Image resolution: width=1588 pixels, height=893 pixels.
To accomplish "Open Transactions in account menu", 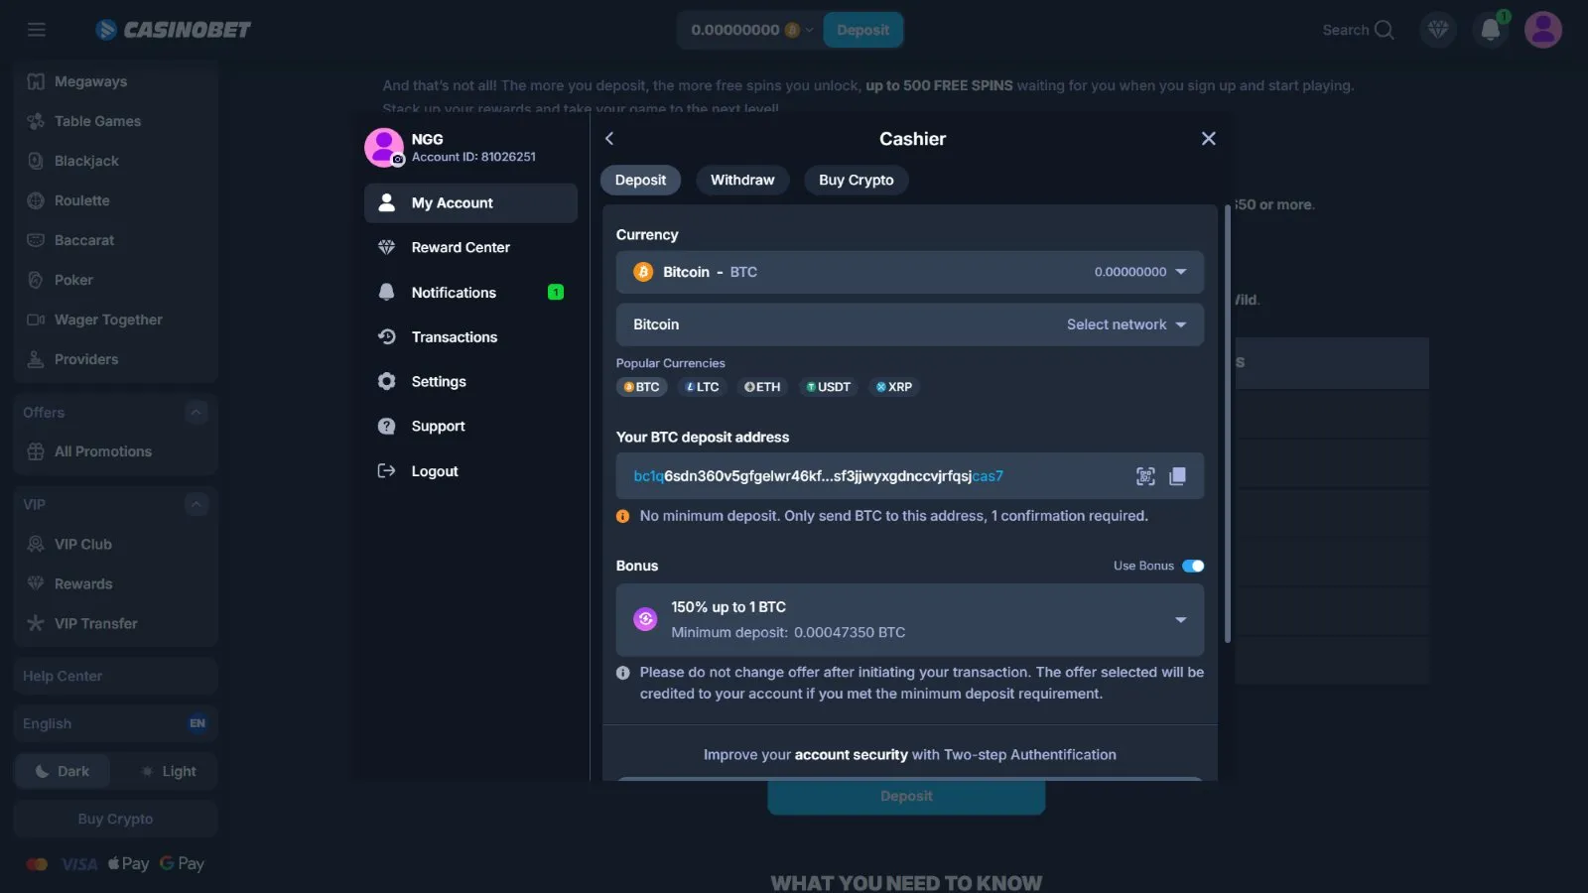I will pyautogui.click(x=454, y=337).
